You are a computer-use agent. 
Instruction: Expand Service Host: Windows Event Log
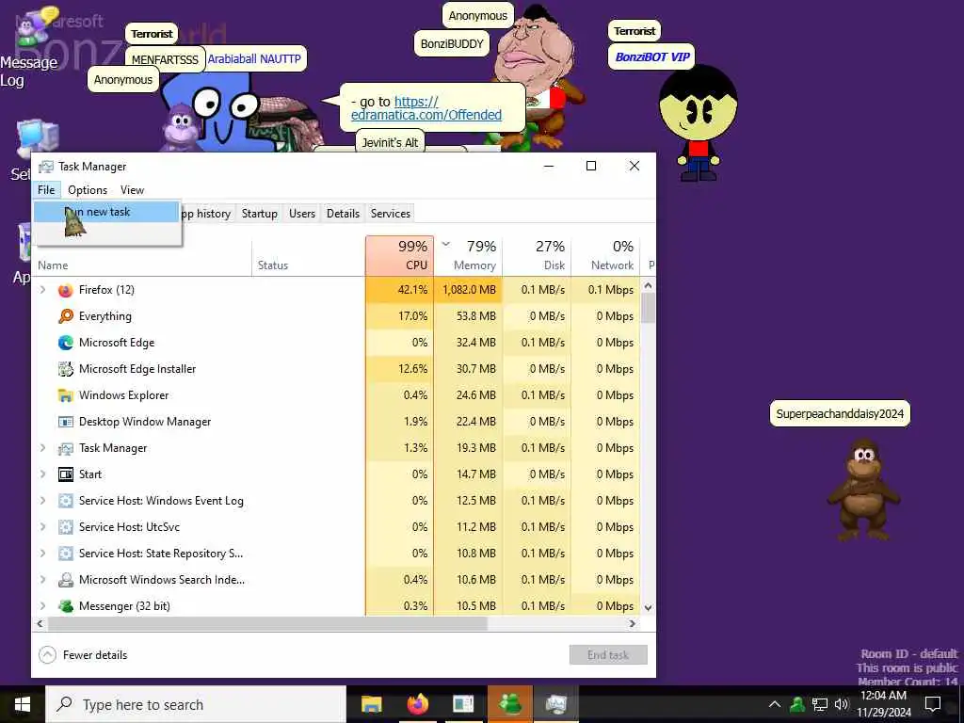[42, 501]
